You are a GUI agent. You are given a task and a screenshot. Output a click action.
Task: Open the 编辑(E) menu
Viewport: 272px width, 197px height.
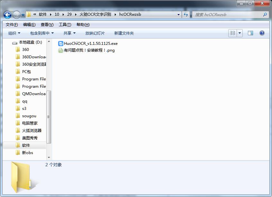point(29,25)
